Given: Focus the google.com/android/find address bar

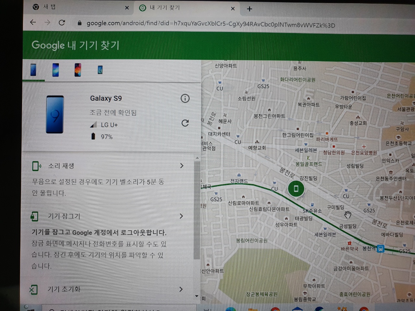Looking at the screenshot, I should [211, 24].
